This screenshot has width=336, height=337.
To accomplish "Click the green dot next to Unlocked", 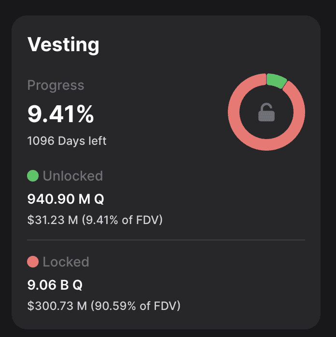I will pos(33,176).
